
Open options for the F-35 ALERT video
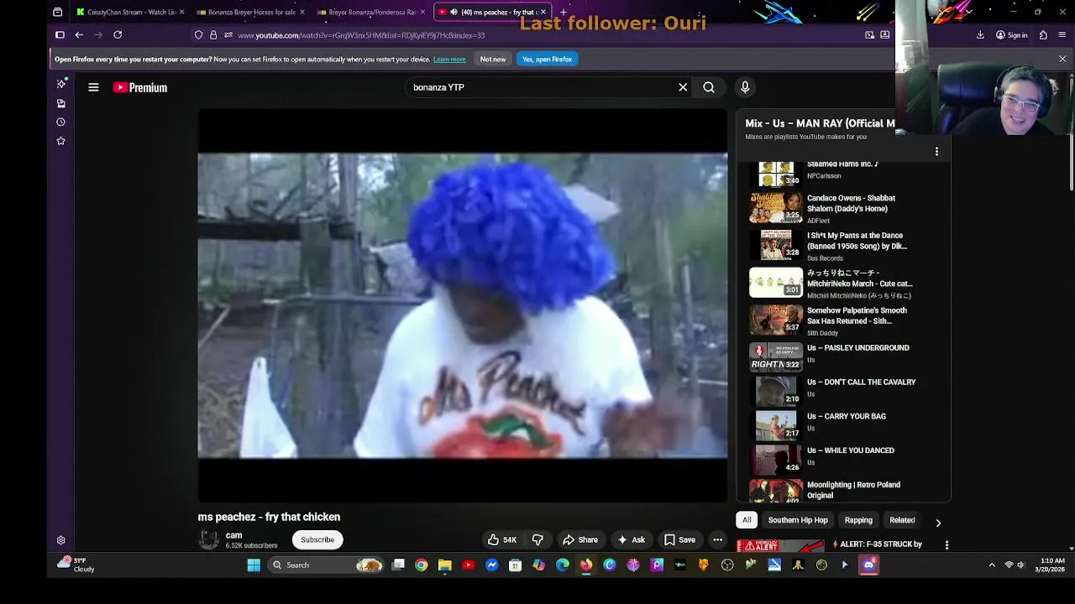(947, 545)
